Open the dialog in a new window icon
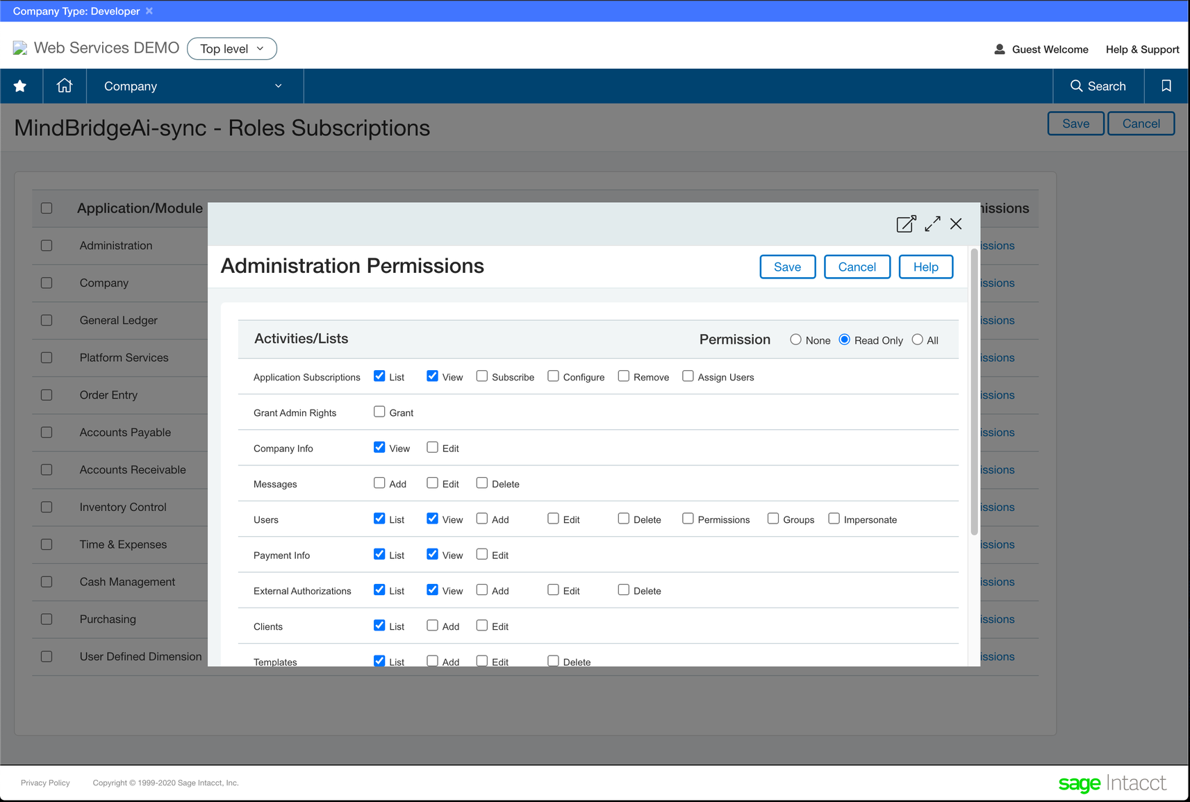 click(x=906, y=224)
